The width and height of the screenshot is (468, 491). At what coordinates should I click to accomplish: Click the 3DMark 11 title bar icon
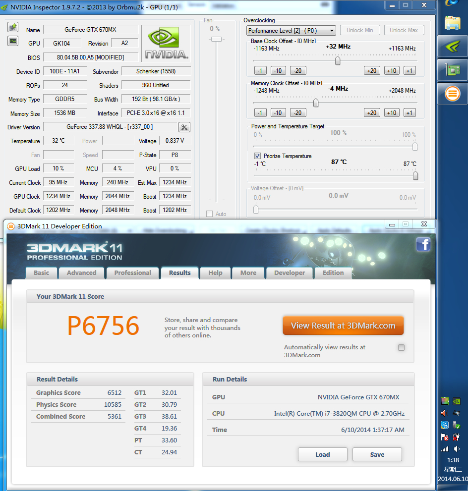[x=10, y=226]
